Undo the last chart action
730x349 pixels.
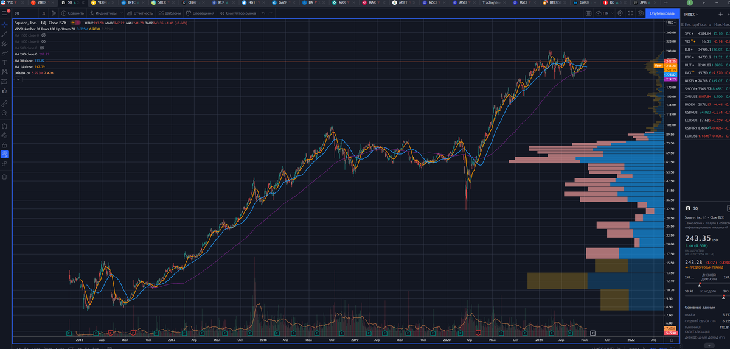tap(263, 13)
